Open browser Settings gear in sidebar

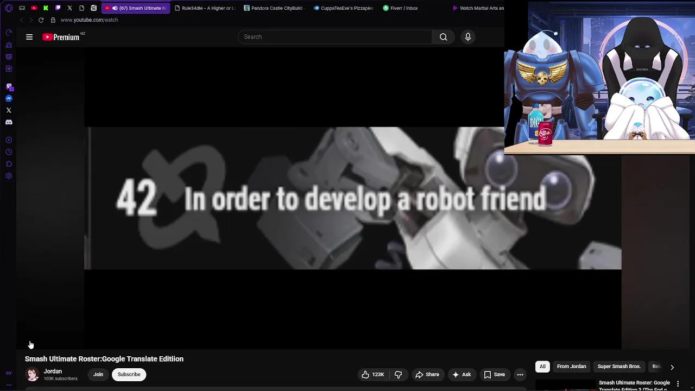tap(9, 176)
